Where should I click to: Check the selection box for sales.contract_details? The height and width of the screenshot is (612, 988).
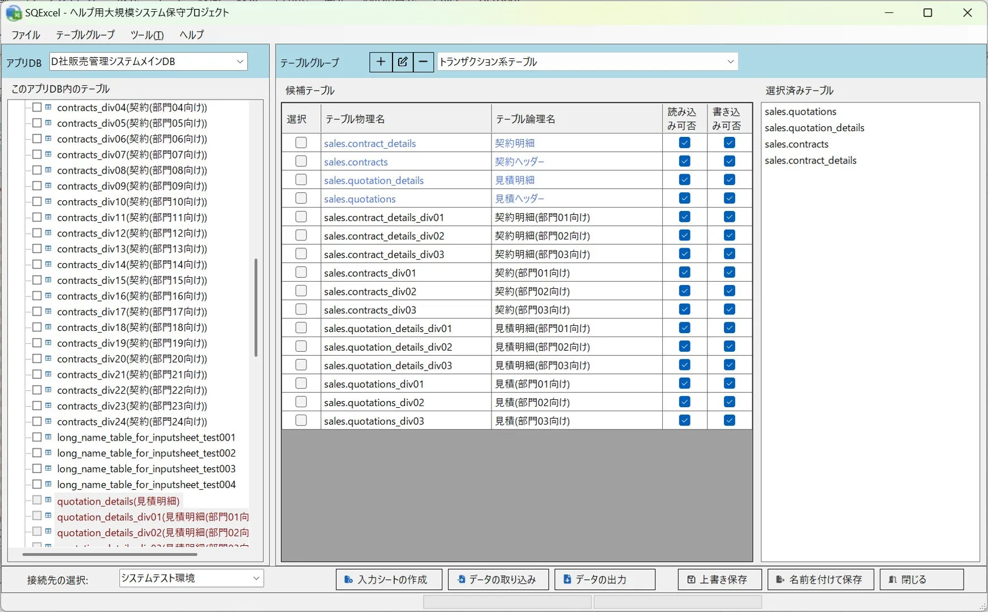point(301,143)
